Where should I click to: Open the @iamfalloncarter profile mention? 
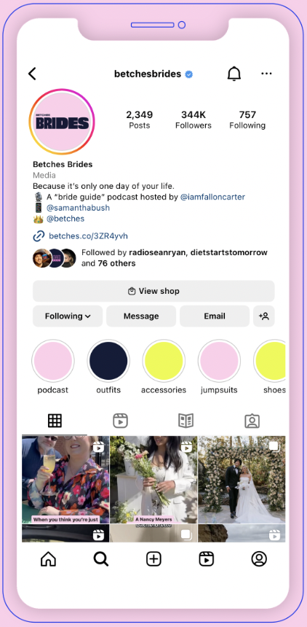pos(212,197)
